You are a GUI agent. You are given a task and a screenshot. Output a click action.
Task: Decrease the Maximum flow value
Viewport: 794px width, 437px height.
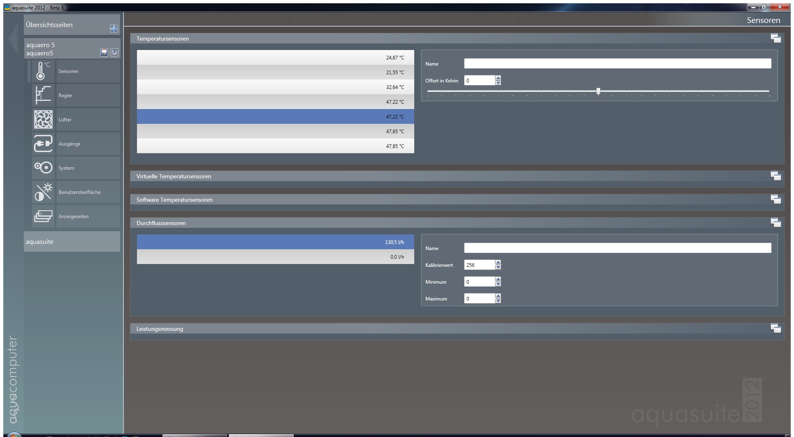pos(498,301)
